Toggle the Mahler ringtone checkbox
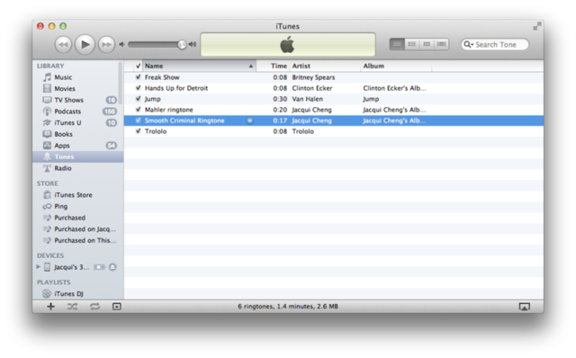Image resolution: width=576 pixels, height=358 pixels. [138, 110]
